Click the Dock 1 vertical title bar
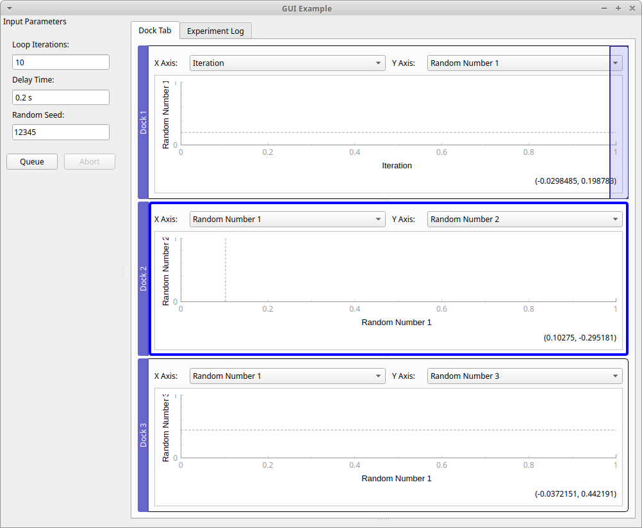 pos(143,122)
